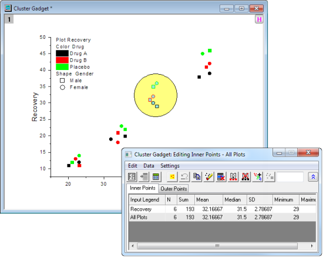The width and height of the screenshot is (323, 257).
Task: Click the Editing Inner Points dialog title icon
Action: [129, 155]
